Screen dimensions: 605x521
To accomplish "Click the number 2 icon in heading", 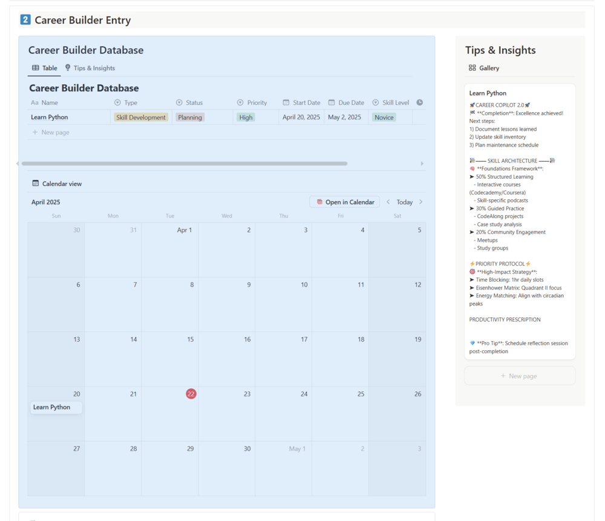I will (25, 20).
